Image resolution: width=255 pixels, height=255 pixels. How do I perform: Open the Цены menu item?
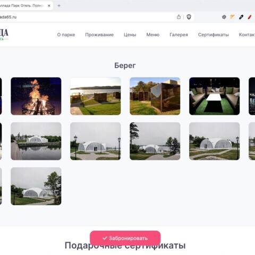pos(130,35)
